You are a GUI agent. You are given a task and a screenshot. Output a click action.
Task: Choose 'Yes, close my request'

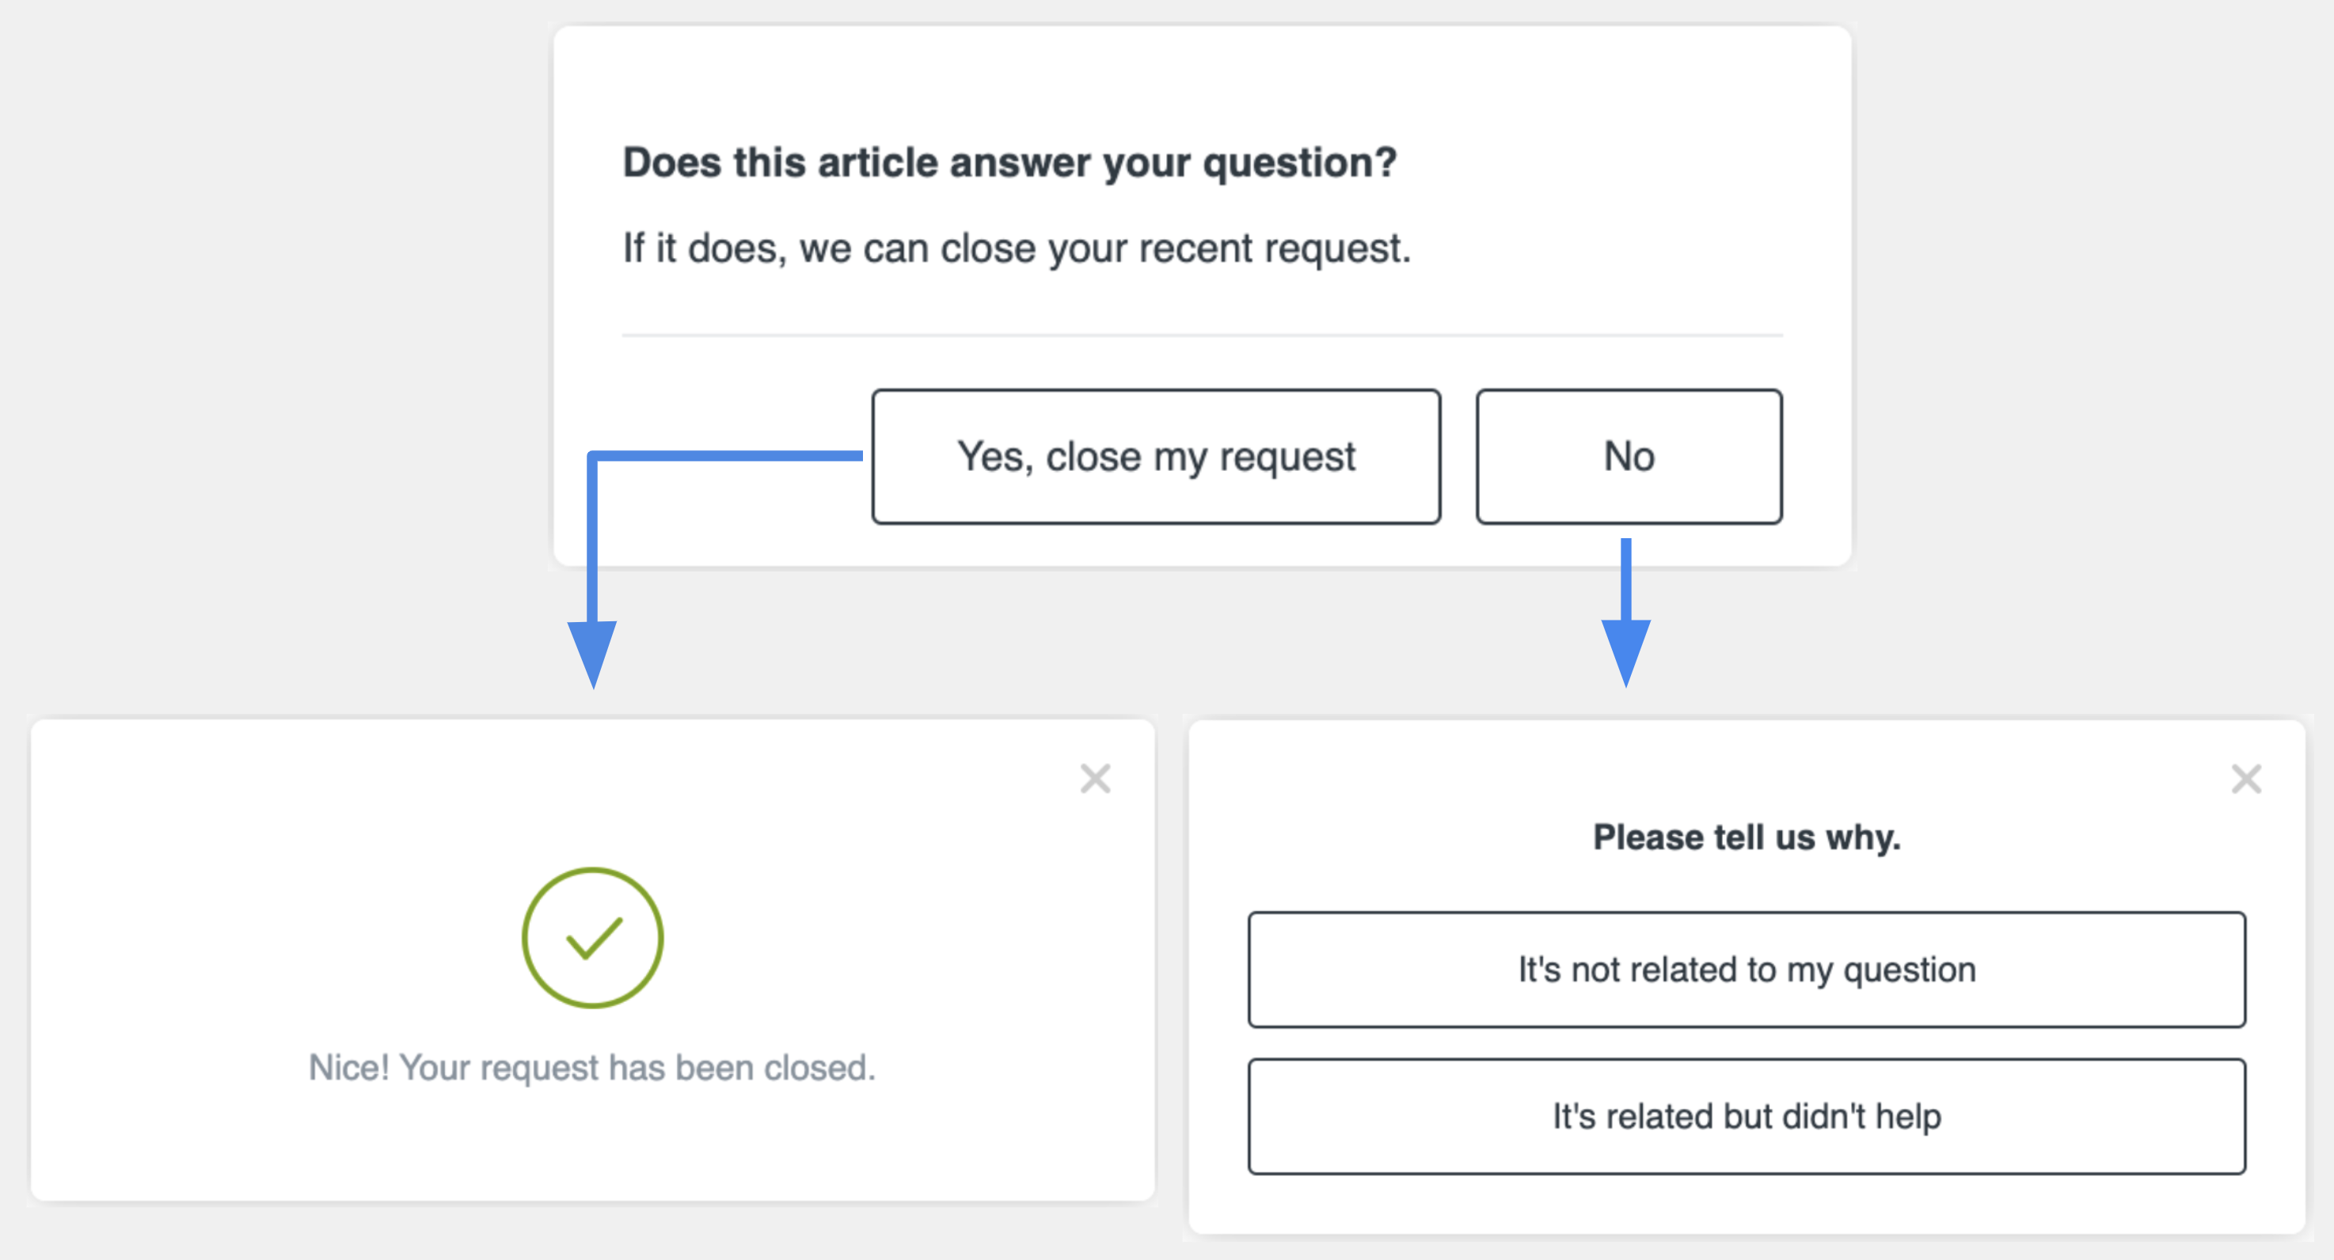pos(1156,457)
